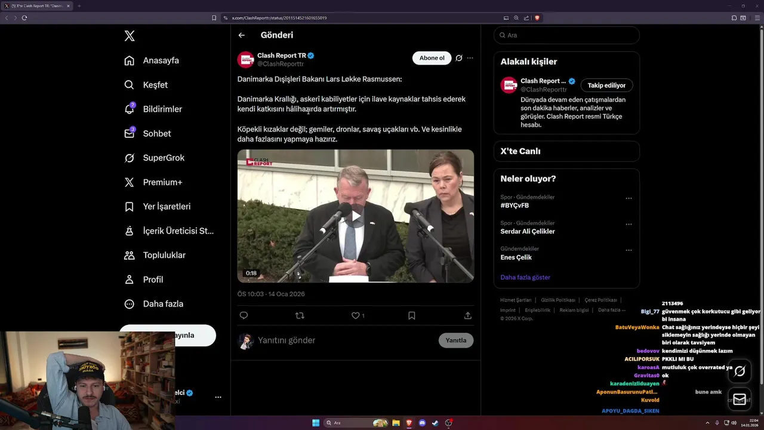Click the Brave Shields icon in address bar

[x=537, y=18]
